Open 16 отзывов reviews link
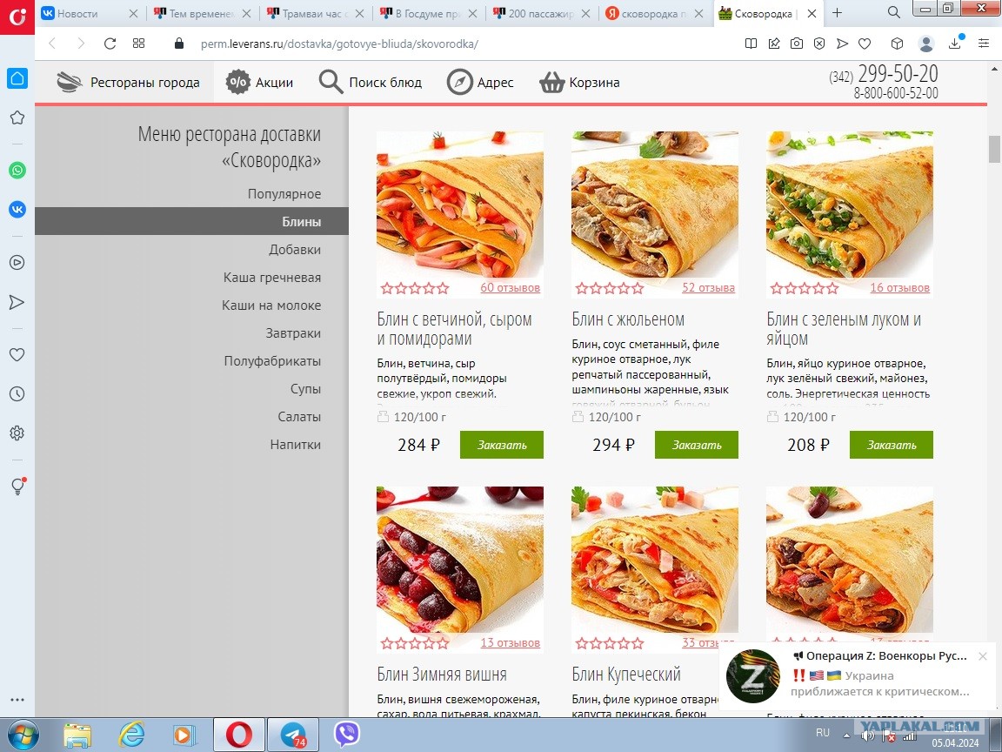Screen dimensions: 1002x752 (x=899, y=288)
